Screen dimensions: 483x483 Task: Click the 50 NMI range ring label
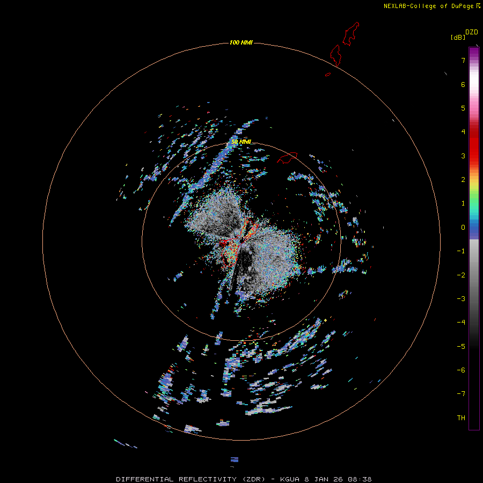pos(241,142)
